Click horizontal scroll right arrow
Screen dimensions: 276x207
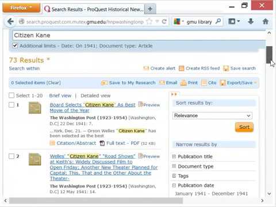[x=262, y=201]
